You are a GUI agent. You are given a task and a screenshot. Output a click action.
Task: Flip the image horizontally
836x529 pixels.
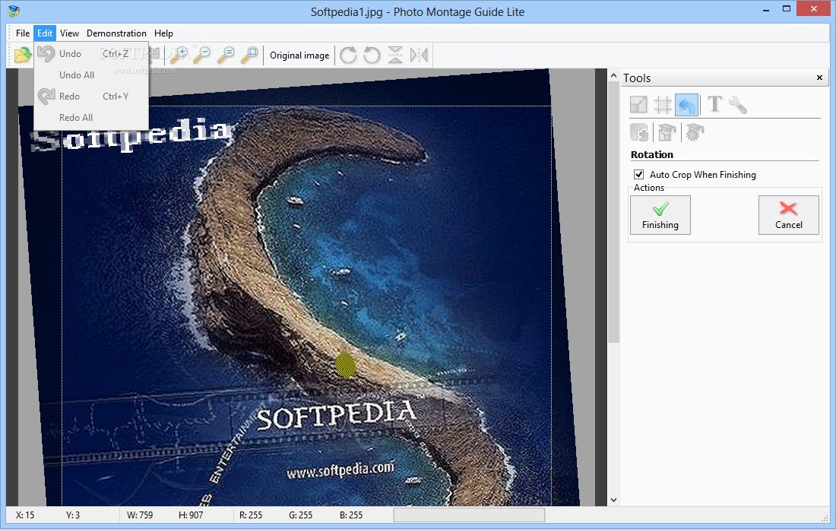click(x=419, y=55)
